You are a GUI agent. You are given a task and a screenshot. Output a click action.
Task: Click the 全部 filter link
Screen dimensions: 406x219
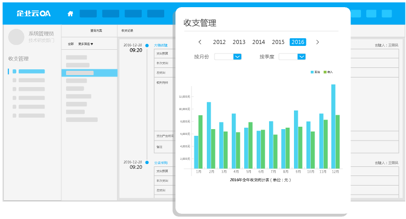(71, 44)
